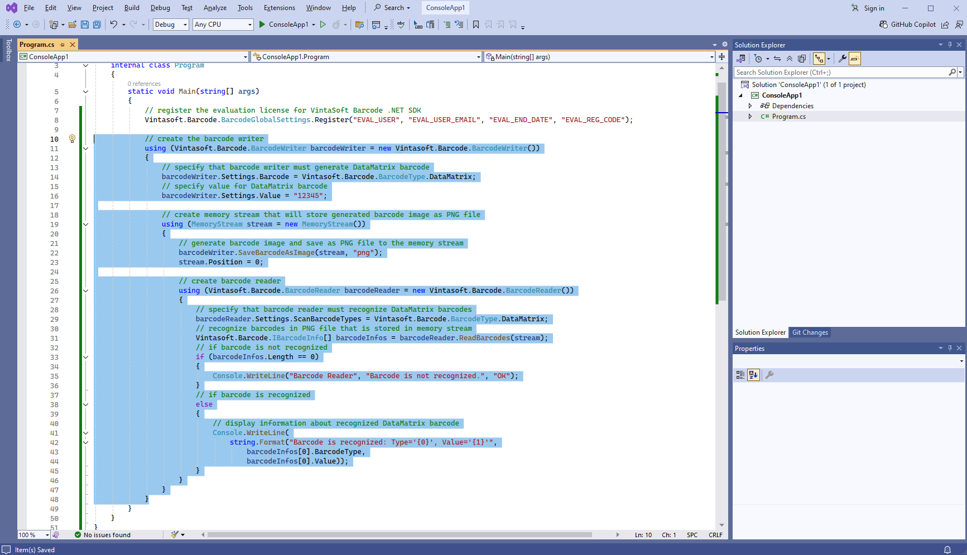967x555 pixels.
Task: Open the Build menu
Action: 132,8
